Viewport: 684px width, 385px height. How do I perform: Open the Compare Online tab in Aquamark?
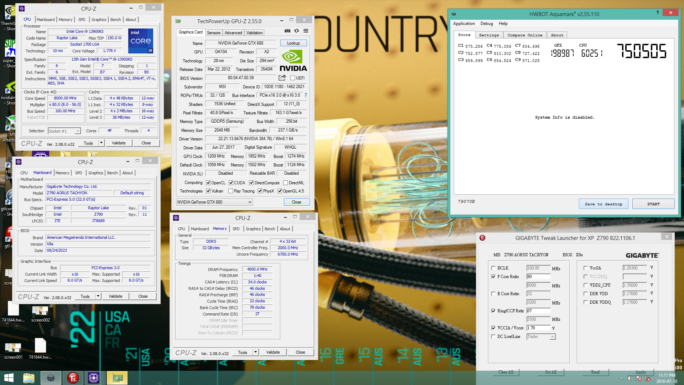(x=525, y=35)
